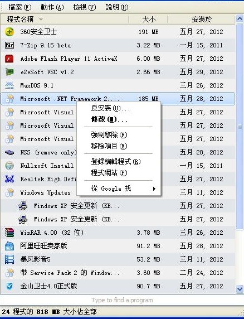Click the 三月 26, 2012 date for MaxDOS
The height and width of the screenshot is (319, 244).
tap(201, 85)
